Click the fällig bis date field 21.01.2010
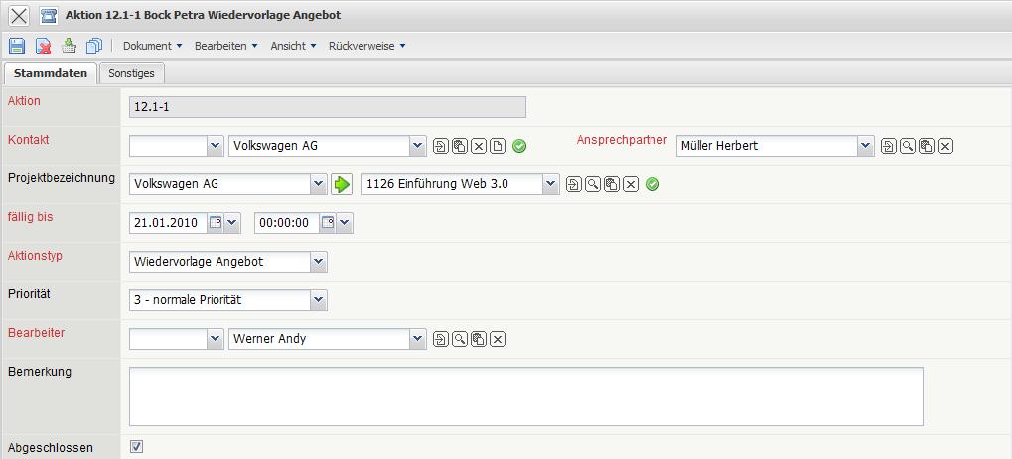This screenshot has width=1012, height=459. 169,223
